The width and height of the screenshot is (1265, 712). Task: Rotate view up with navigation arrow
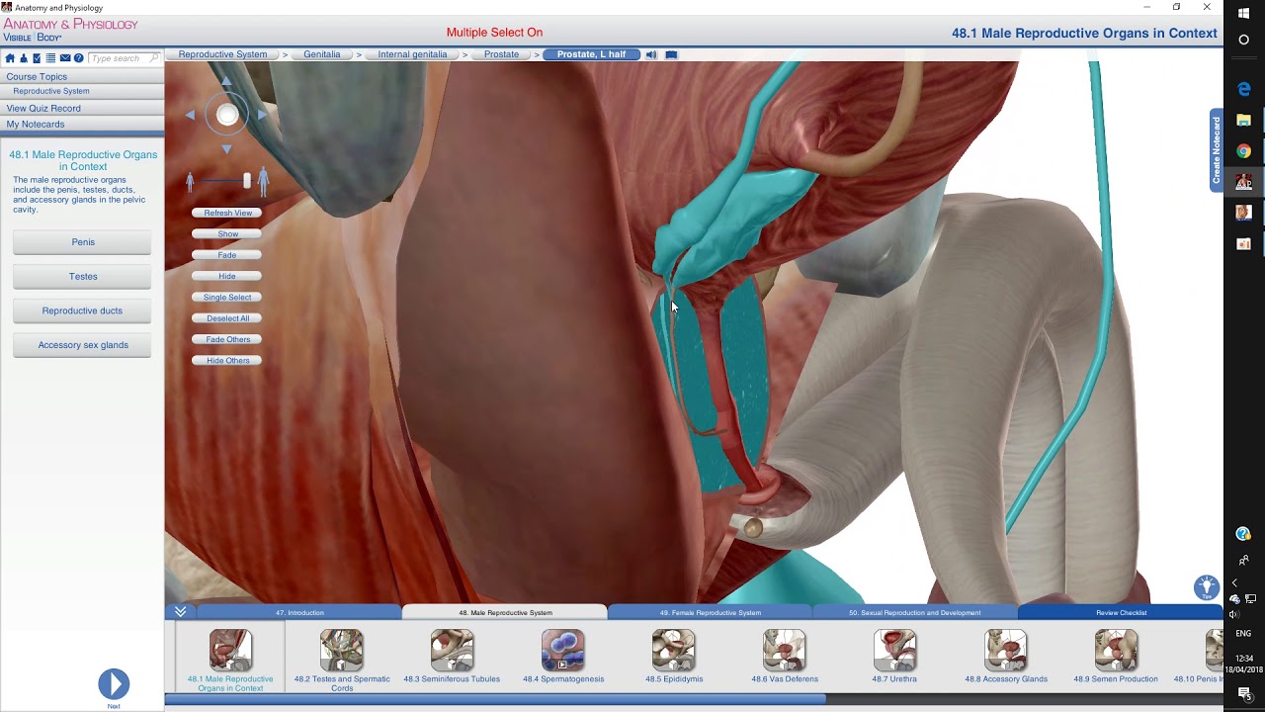(226, 81)
